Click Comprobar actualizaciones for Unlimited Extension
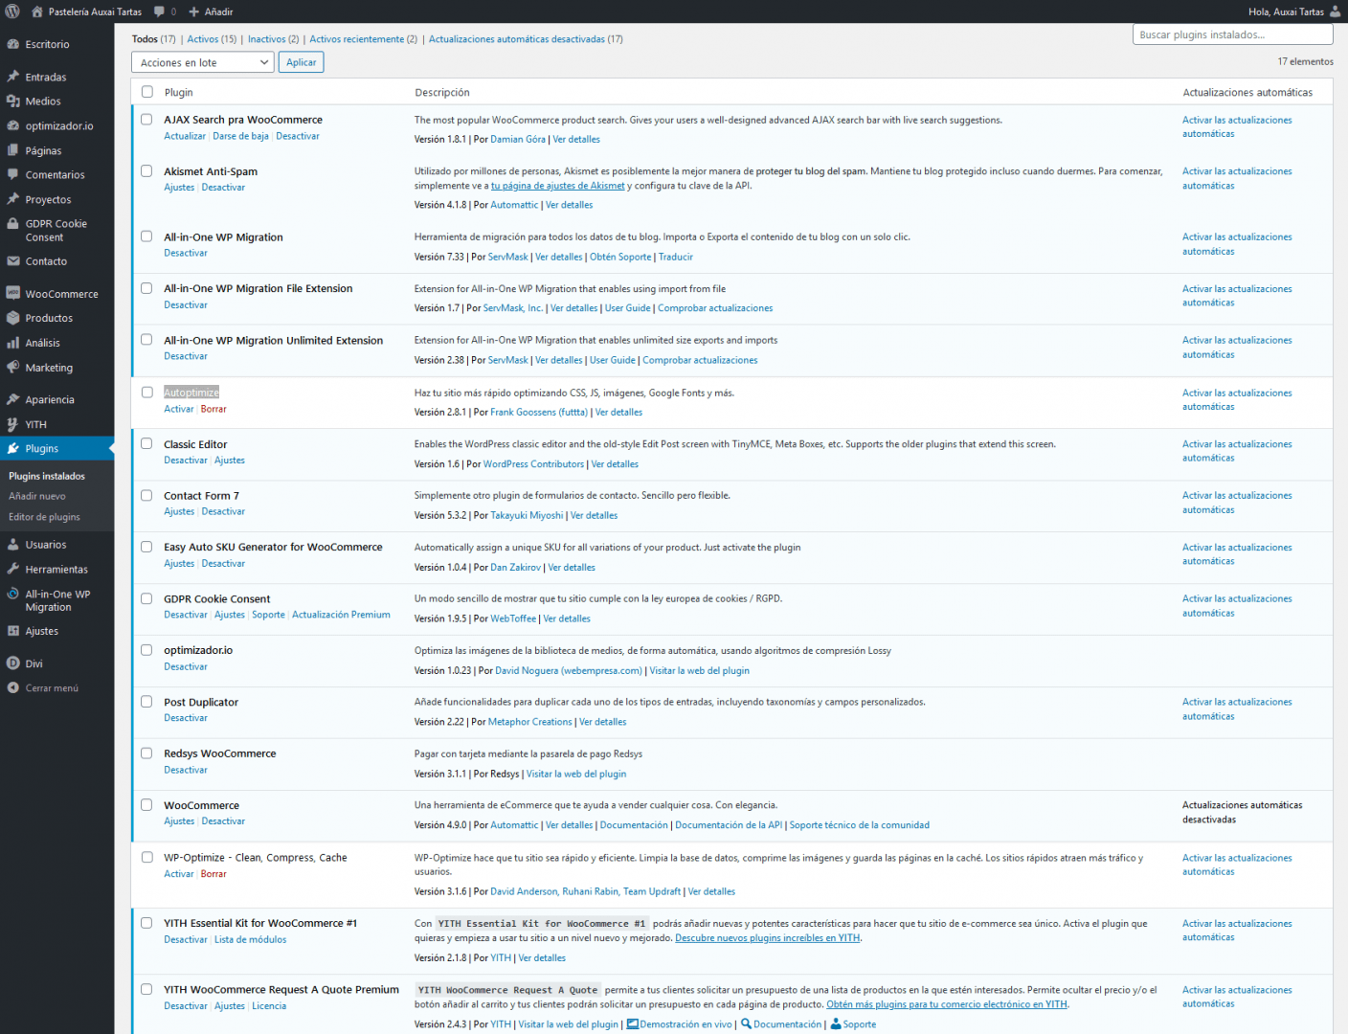The image size is (1348, 1034). [700, 360]
